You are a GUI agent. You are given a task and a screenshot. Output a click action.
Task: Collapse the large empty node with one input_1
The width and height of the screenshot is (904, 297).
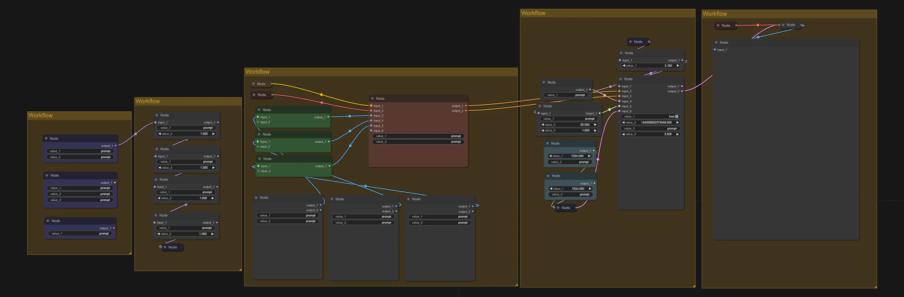coord(716,43)
